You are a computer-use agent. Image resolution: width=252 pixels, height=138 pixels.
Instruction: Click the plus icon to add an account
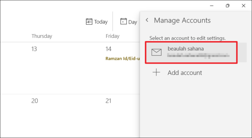[x=156, y=72]
